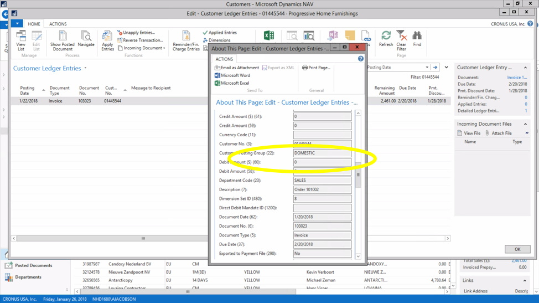Open Reminder/Fin. Charge Entries
The height and width of the screenshot is (303, 539).
click(186, 40)
